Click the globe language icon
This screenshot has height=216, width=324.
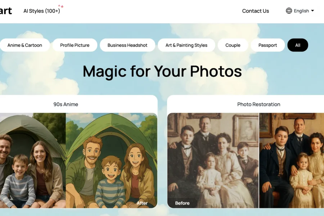coord(289,11)
